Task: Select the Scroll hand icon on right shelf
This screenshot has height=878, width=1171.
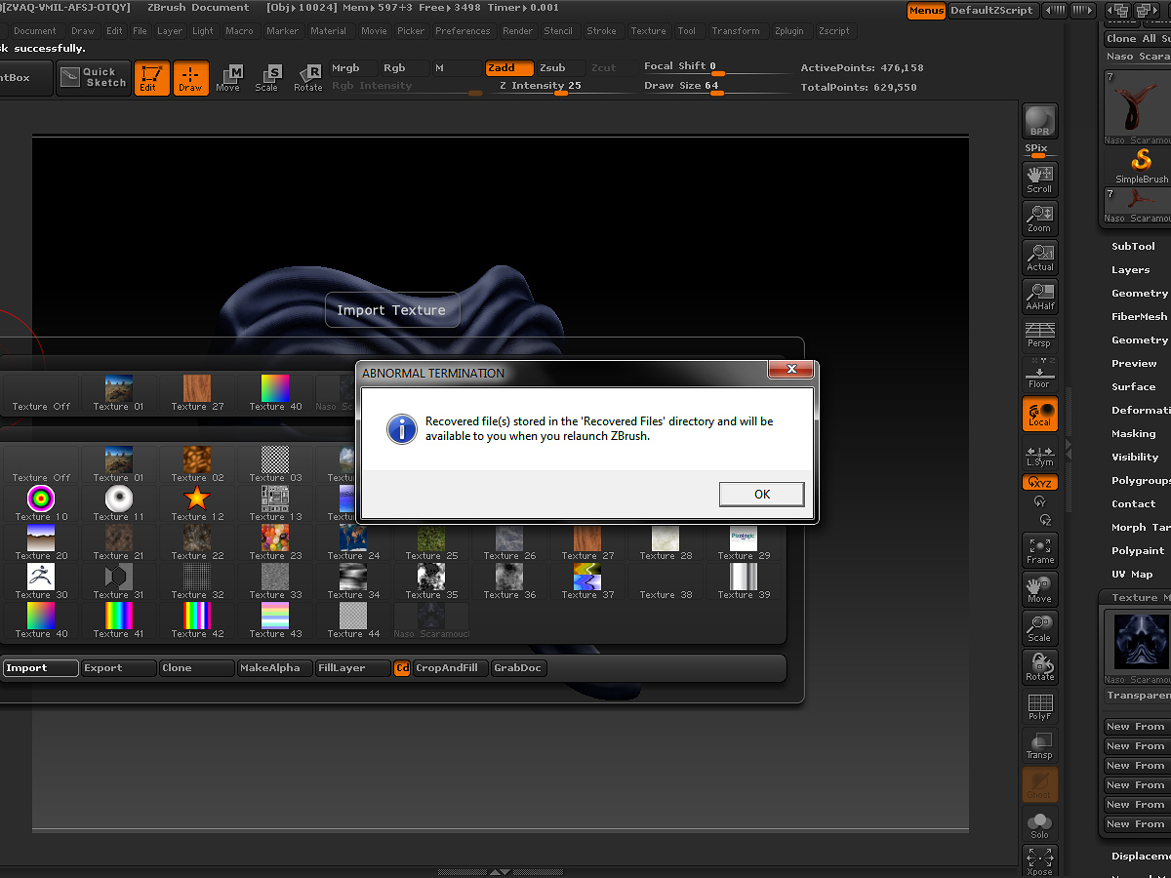Action: click(1039, 179)
